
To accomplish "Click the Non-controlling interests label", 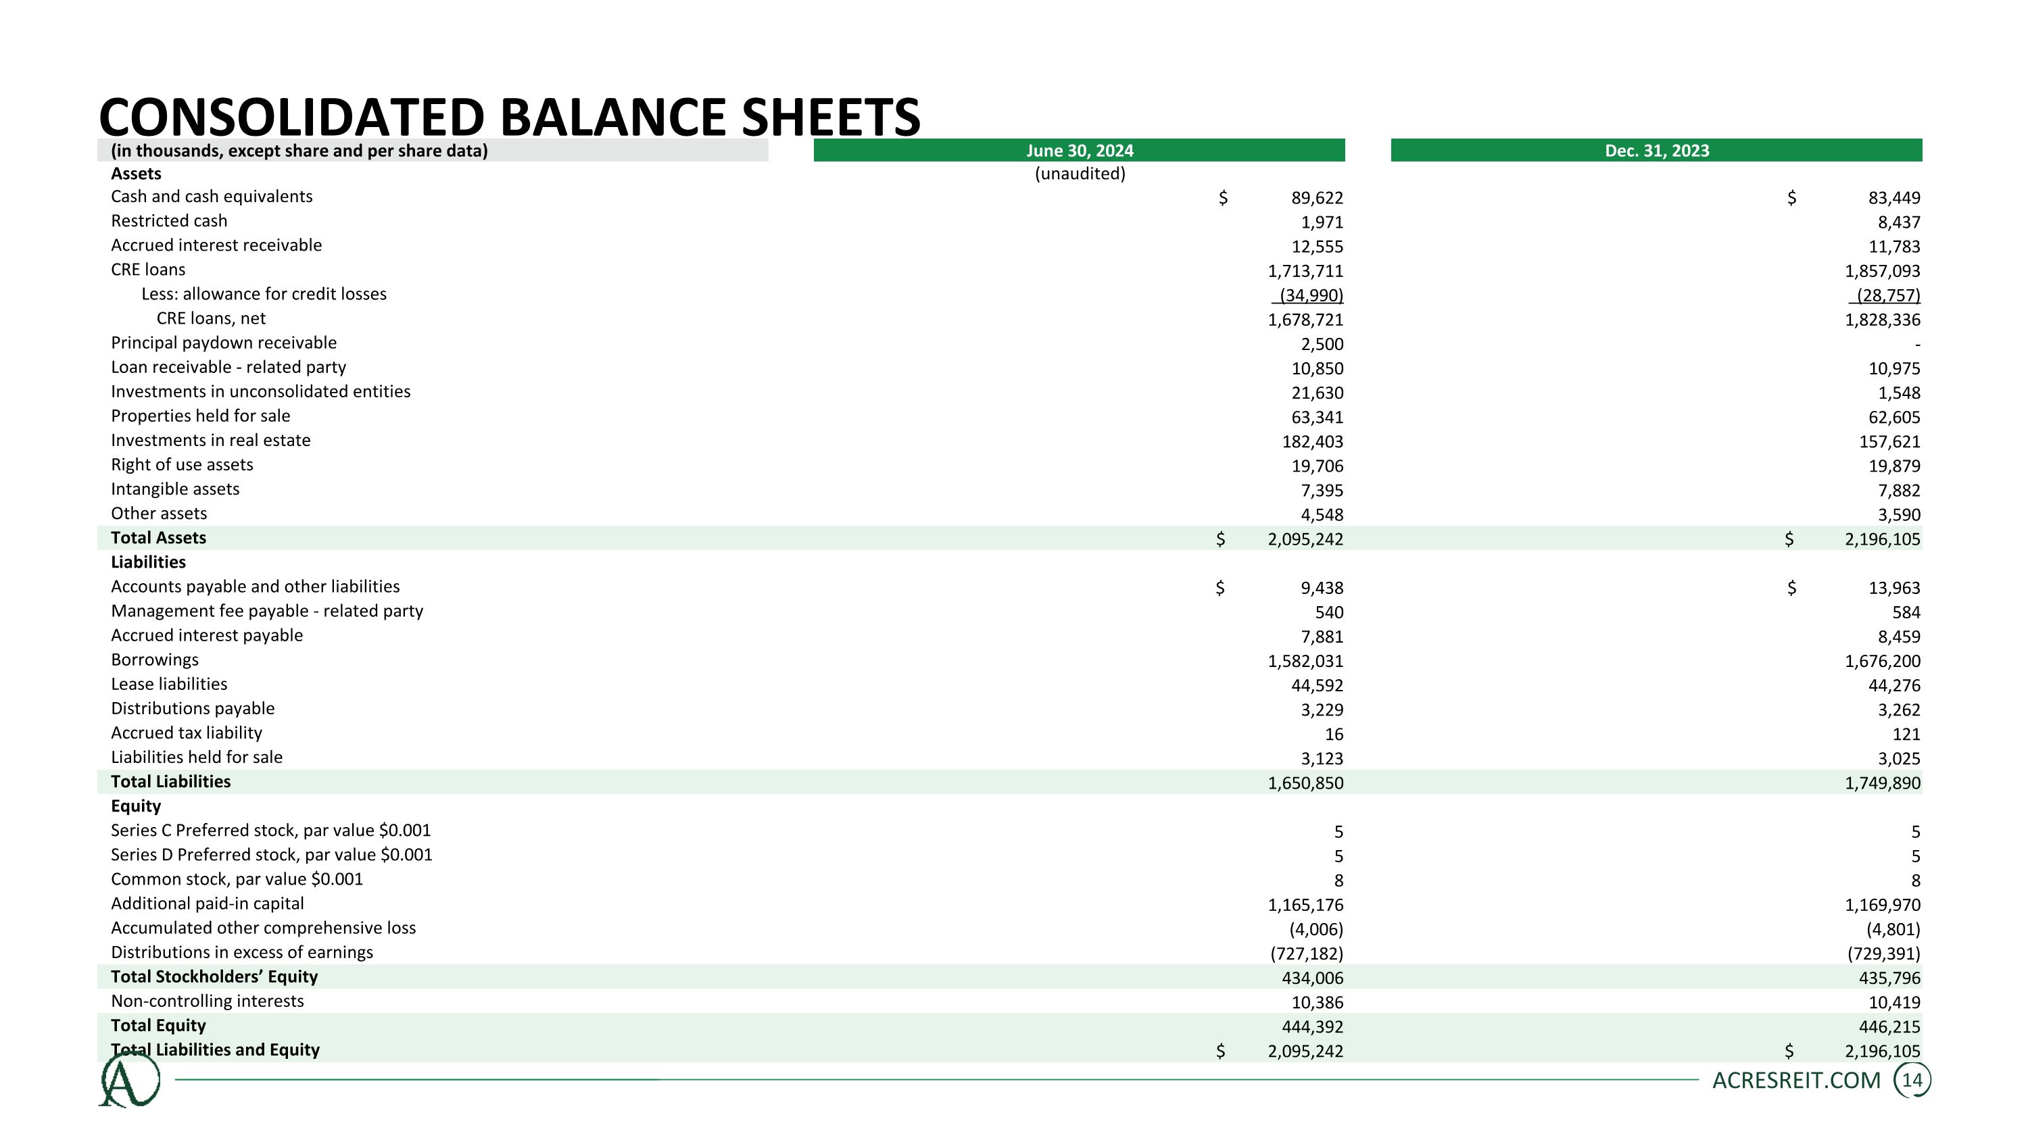I will click(x=207, y=1001).
